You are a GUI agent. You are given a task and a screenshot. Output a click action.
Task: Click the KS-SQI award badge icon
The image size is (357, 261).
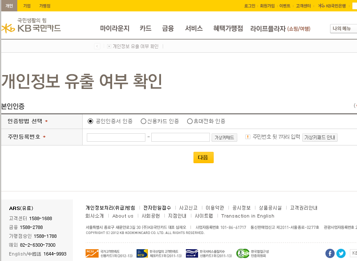point(192,253)
